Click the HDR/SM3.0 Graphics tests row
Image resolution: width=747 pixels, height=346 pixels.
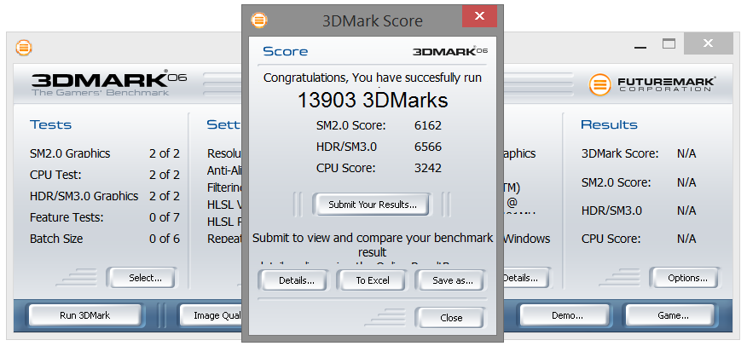105,196
